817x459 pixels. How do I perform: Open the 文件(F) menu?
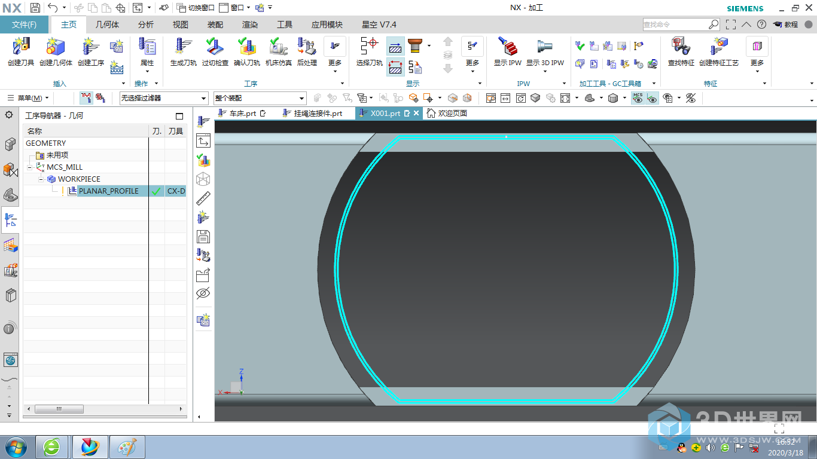point(25,25)
